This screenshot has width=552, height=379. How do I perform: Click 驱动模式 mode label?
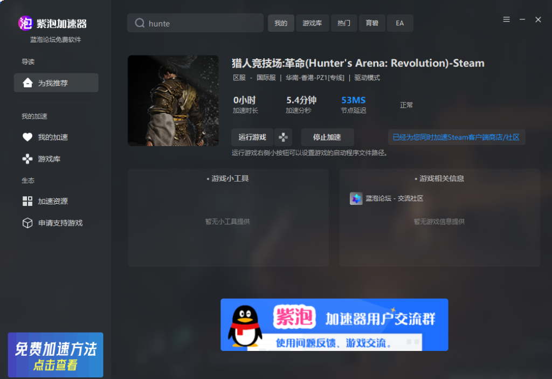[367, 78]
